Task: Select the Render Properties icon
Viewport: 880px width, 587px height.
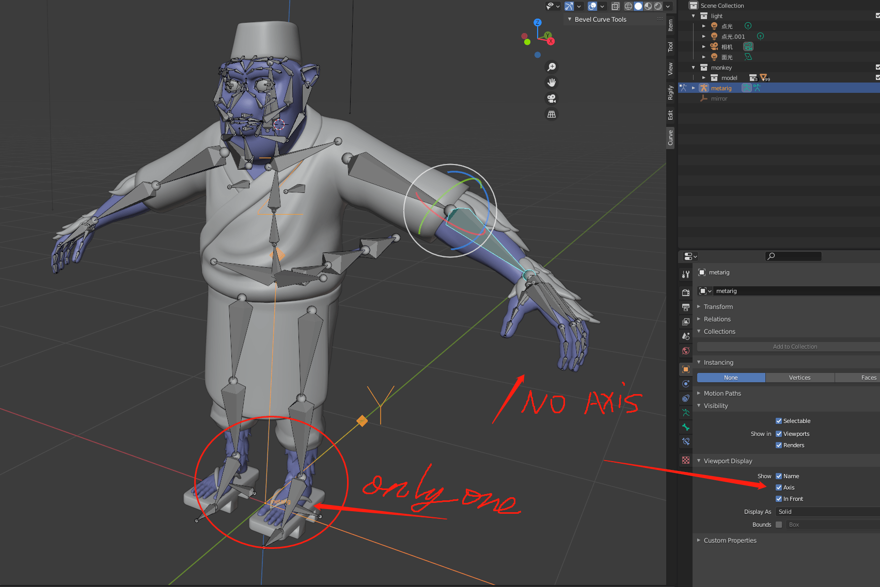Action: 685,291
